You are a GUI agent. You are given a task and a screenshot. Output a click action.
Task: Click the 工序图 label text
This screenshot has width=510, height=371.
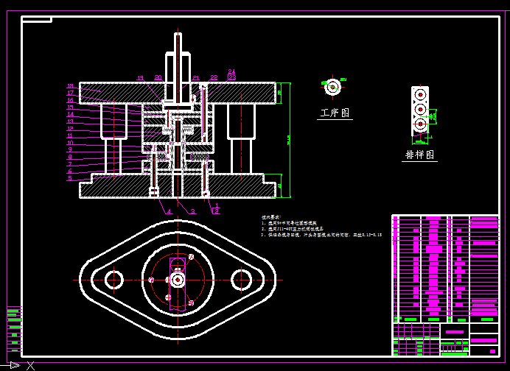pyautogui.click(x=335, y=113)
